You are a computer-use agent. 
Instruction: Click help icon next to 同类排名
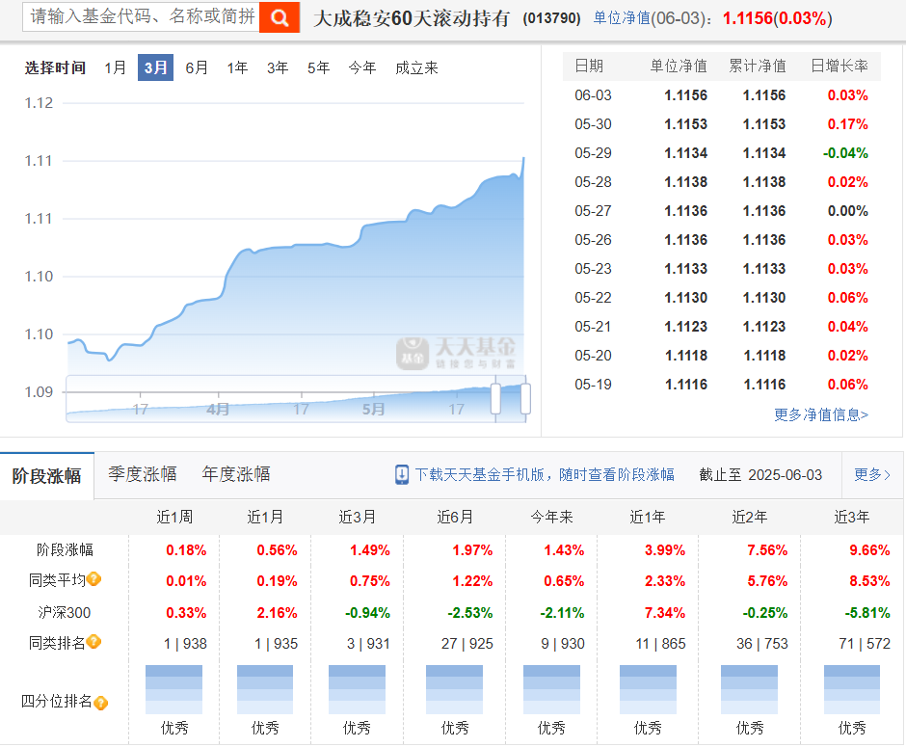93,642
